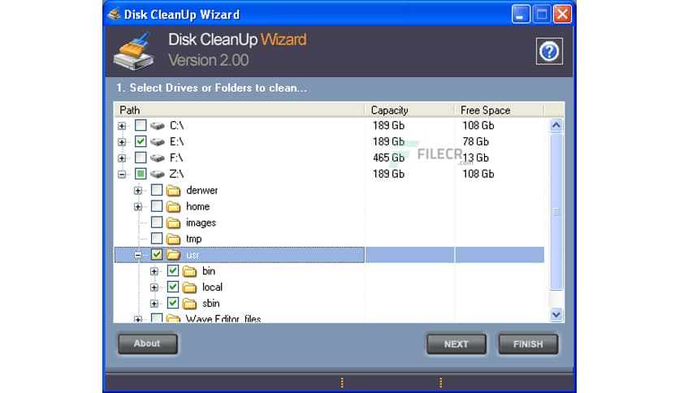Close the Disk CleanUp Wizard window
Viewport: 679px width, 393px height.
point(562,15)
